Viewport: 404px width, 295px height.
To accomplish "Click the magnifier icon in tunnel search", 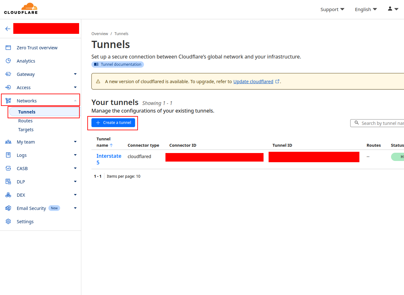I will [x=357, y=123].
